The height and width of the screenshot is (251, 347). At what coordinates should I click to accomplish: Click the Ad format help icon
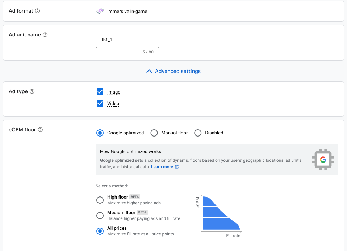click(x=38, y=11)
